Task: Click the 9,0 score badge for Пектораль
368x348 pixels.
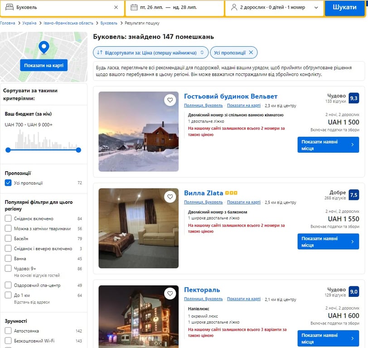Action: click(x=353, y=292)
